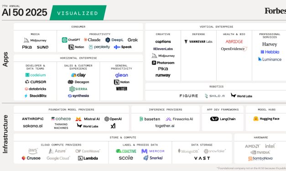Click the green VISUALIZED banner
This screenshot has height=171, width=286.
pyautogui.click(x=78, y=13)
